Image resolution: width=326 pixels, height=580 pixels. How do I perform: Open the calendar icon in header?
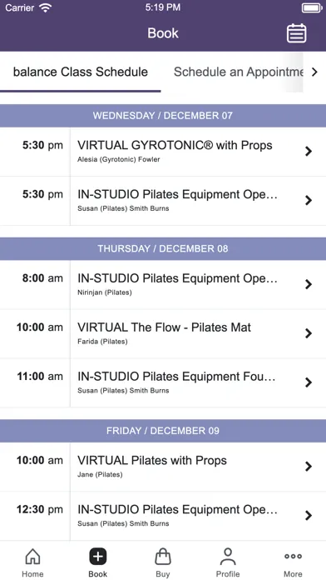296,33
